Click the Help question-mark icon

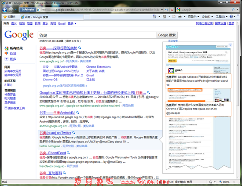[x=231, y=17]
